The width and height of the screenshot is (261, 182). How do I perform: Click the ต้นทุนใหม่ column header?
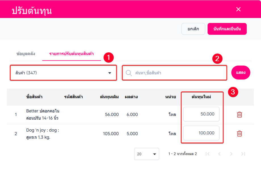[203, 97]
